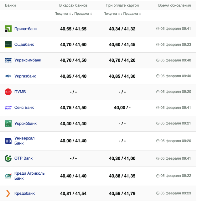Viewport: 197px width, 201px height.
Task: Click the Укрэксимбанк logo icon
Action: tap(8, 60)
